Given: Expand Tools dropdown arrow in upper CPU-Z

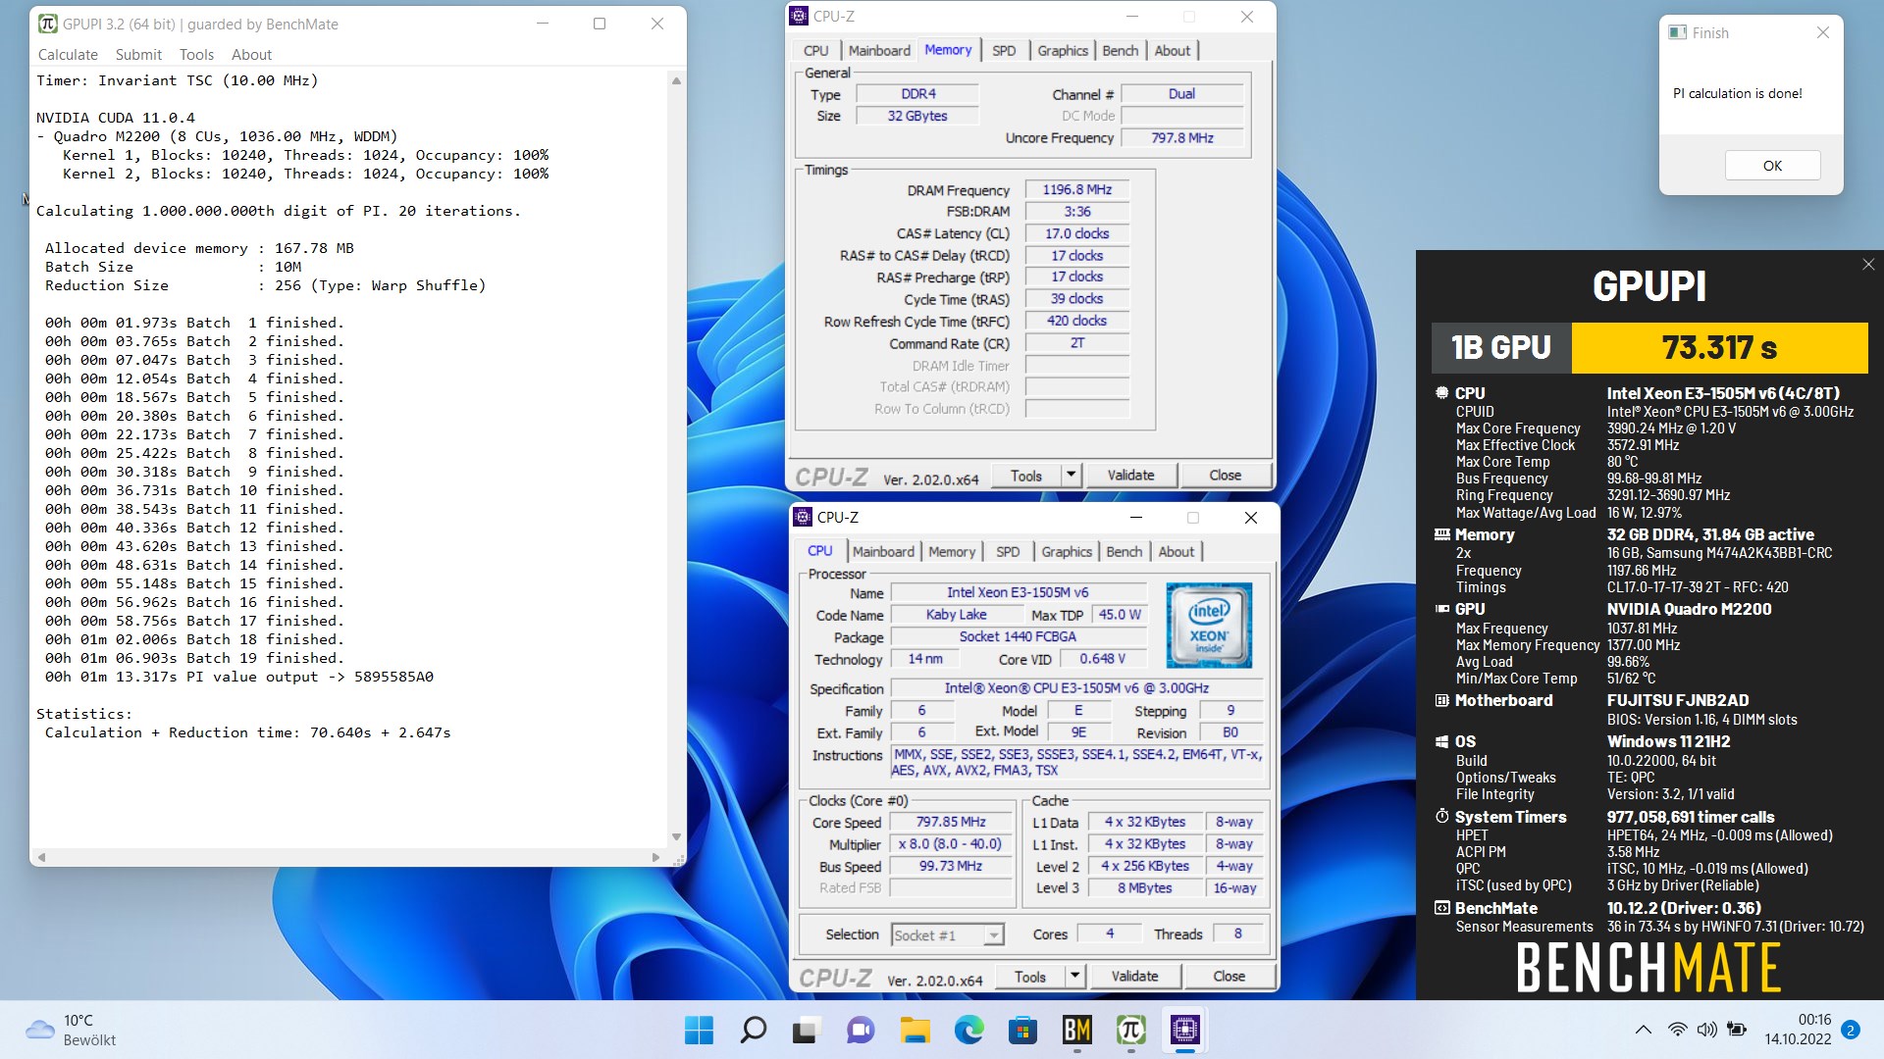Looking at the screenshot, I should click(1071, 476).
